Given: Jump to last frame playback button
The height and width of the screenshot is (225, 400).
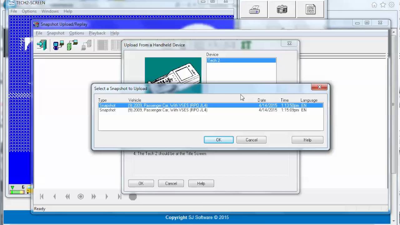Looking at the screenshot, I should 119,197.
